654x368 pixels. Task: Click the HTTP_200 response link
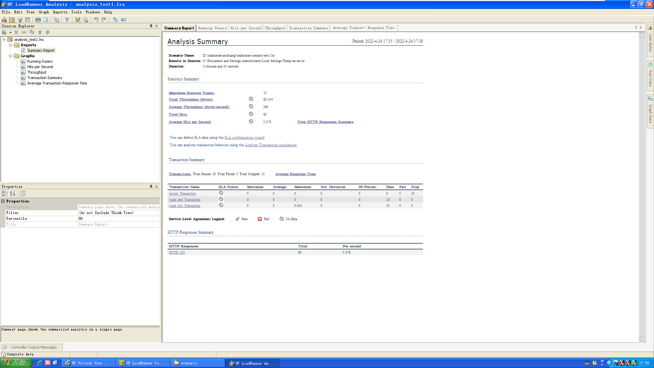pyautogui.click(x=177, y=252)
